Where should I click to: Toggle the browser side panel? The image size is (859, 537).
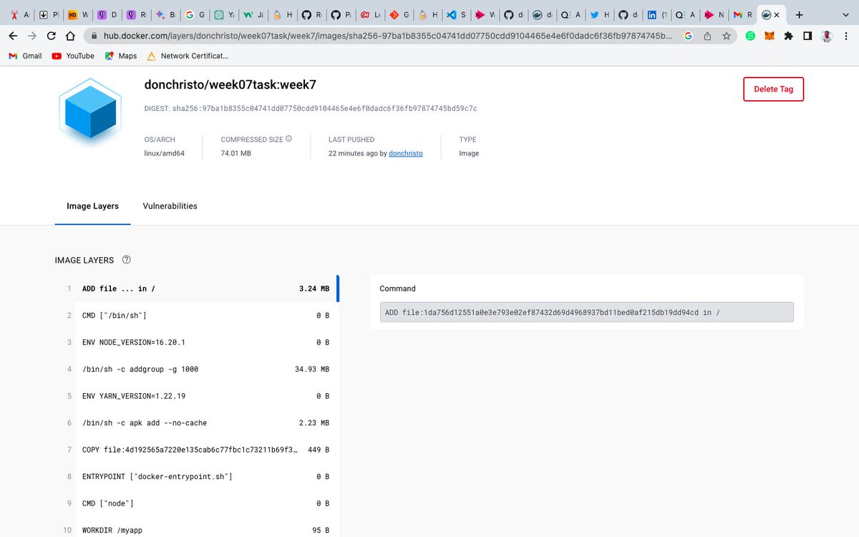pyautogui.click(x=807, y=36)
